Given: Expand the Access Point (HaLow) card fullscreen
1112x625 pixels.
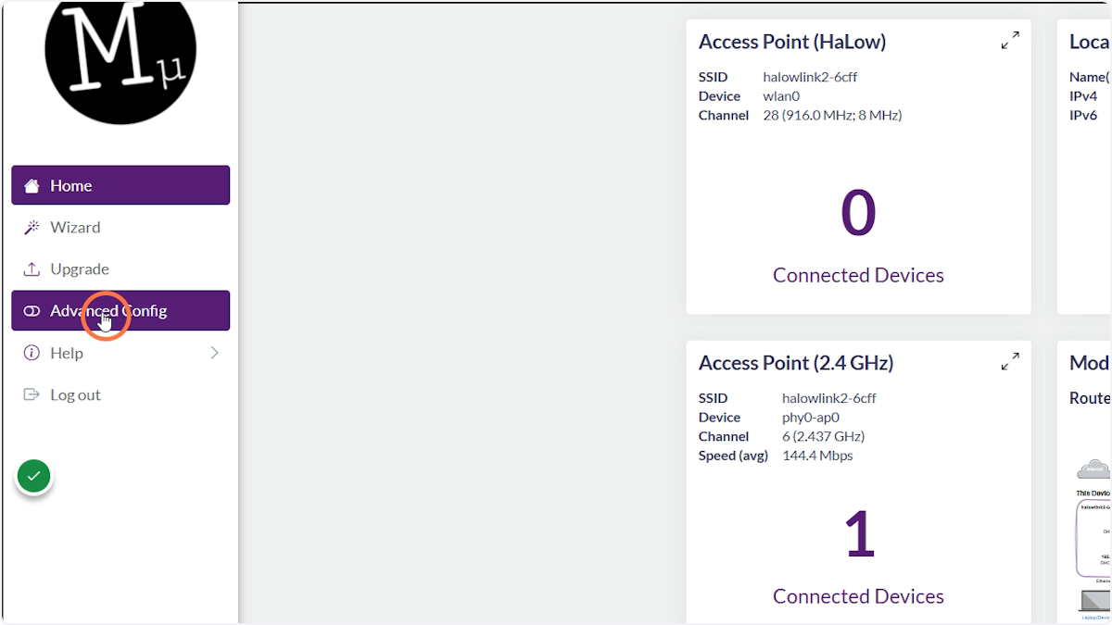Looking at the screenshot, I should click(1010, 40).
